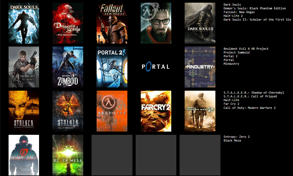Select the first empty gray slot after Black Mesa
293x176 pixels.
pyautogui.click(x=112, y=155)
